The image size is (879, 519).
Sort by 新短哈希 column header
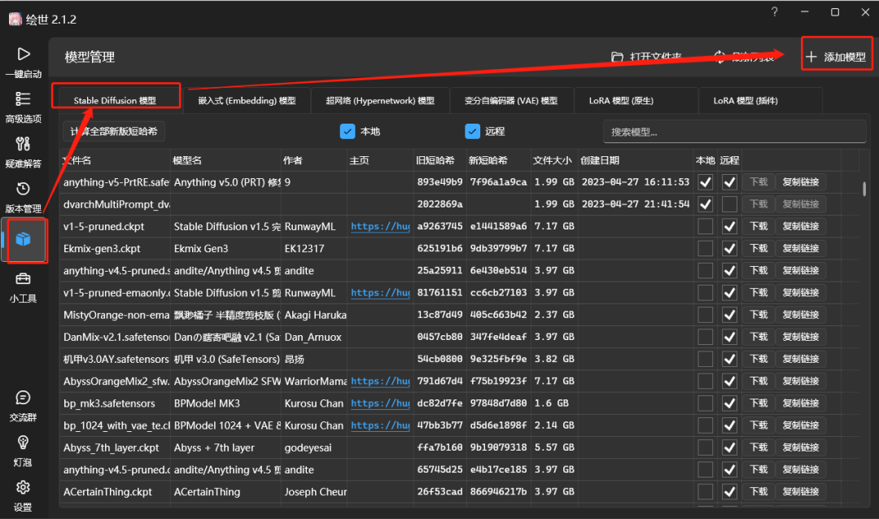click(499, 160)
